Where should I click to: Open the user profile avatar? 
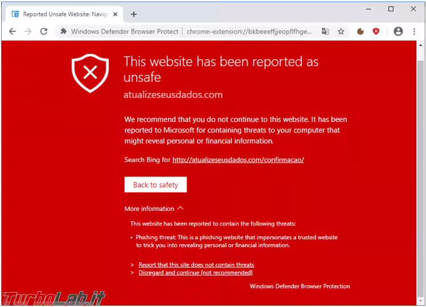pos(398,31)
